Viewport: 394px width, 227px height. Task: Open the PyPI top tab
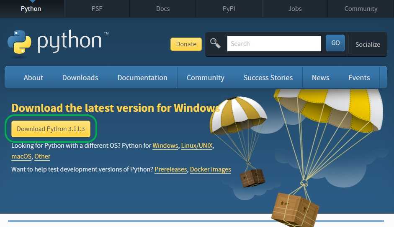pyautogui.click(x=229, y=8)
